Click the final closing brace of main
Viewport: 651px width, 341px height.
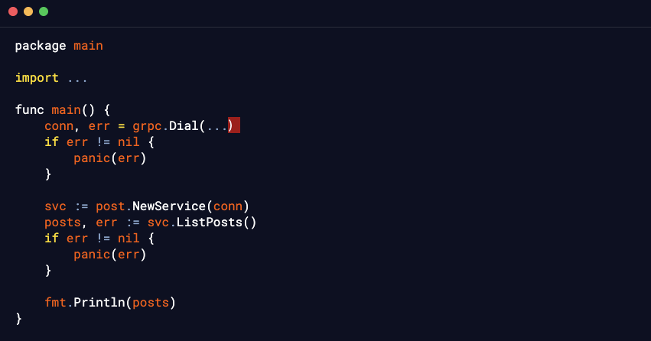point(18,319)
